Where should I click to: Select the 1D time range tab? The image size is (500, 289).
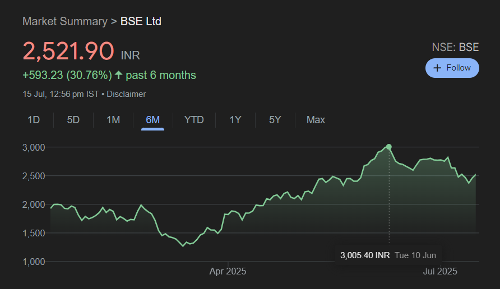pyautogui.click(x=34, y=120)
